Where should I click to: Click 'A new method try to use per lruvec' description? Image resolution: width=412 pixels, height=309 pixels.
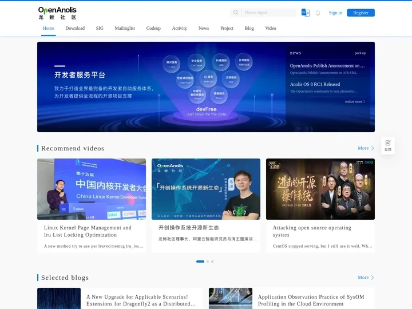(x=93, y=246)
